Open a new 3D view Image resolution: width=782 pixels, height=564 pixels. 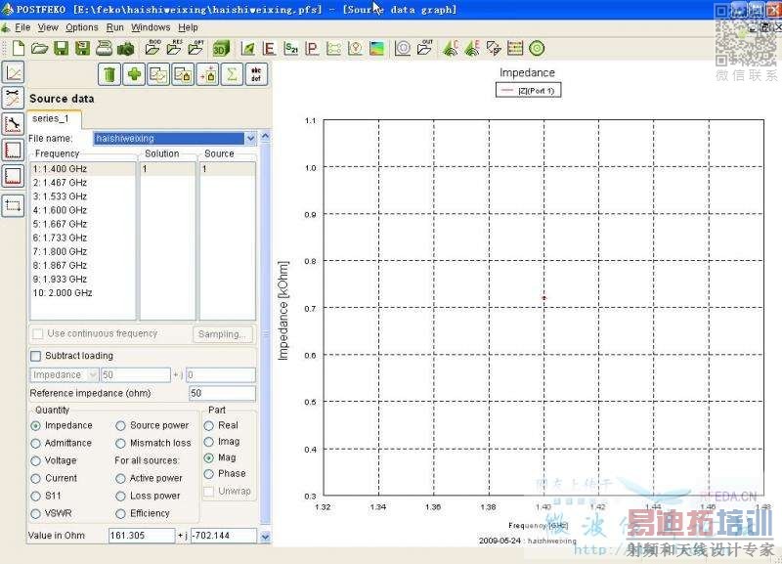click(x=221, y=48)
